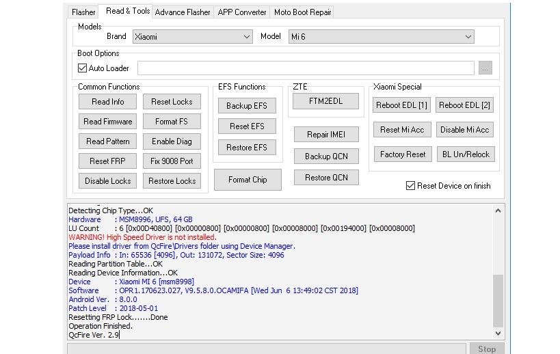Click the 'LU Count' log line
This screenshot has height=354, width=560.
click(242, 228)
